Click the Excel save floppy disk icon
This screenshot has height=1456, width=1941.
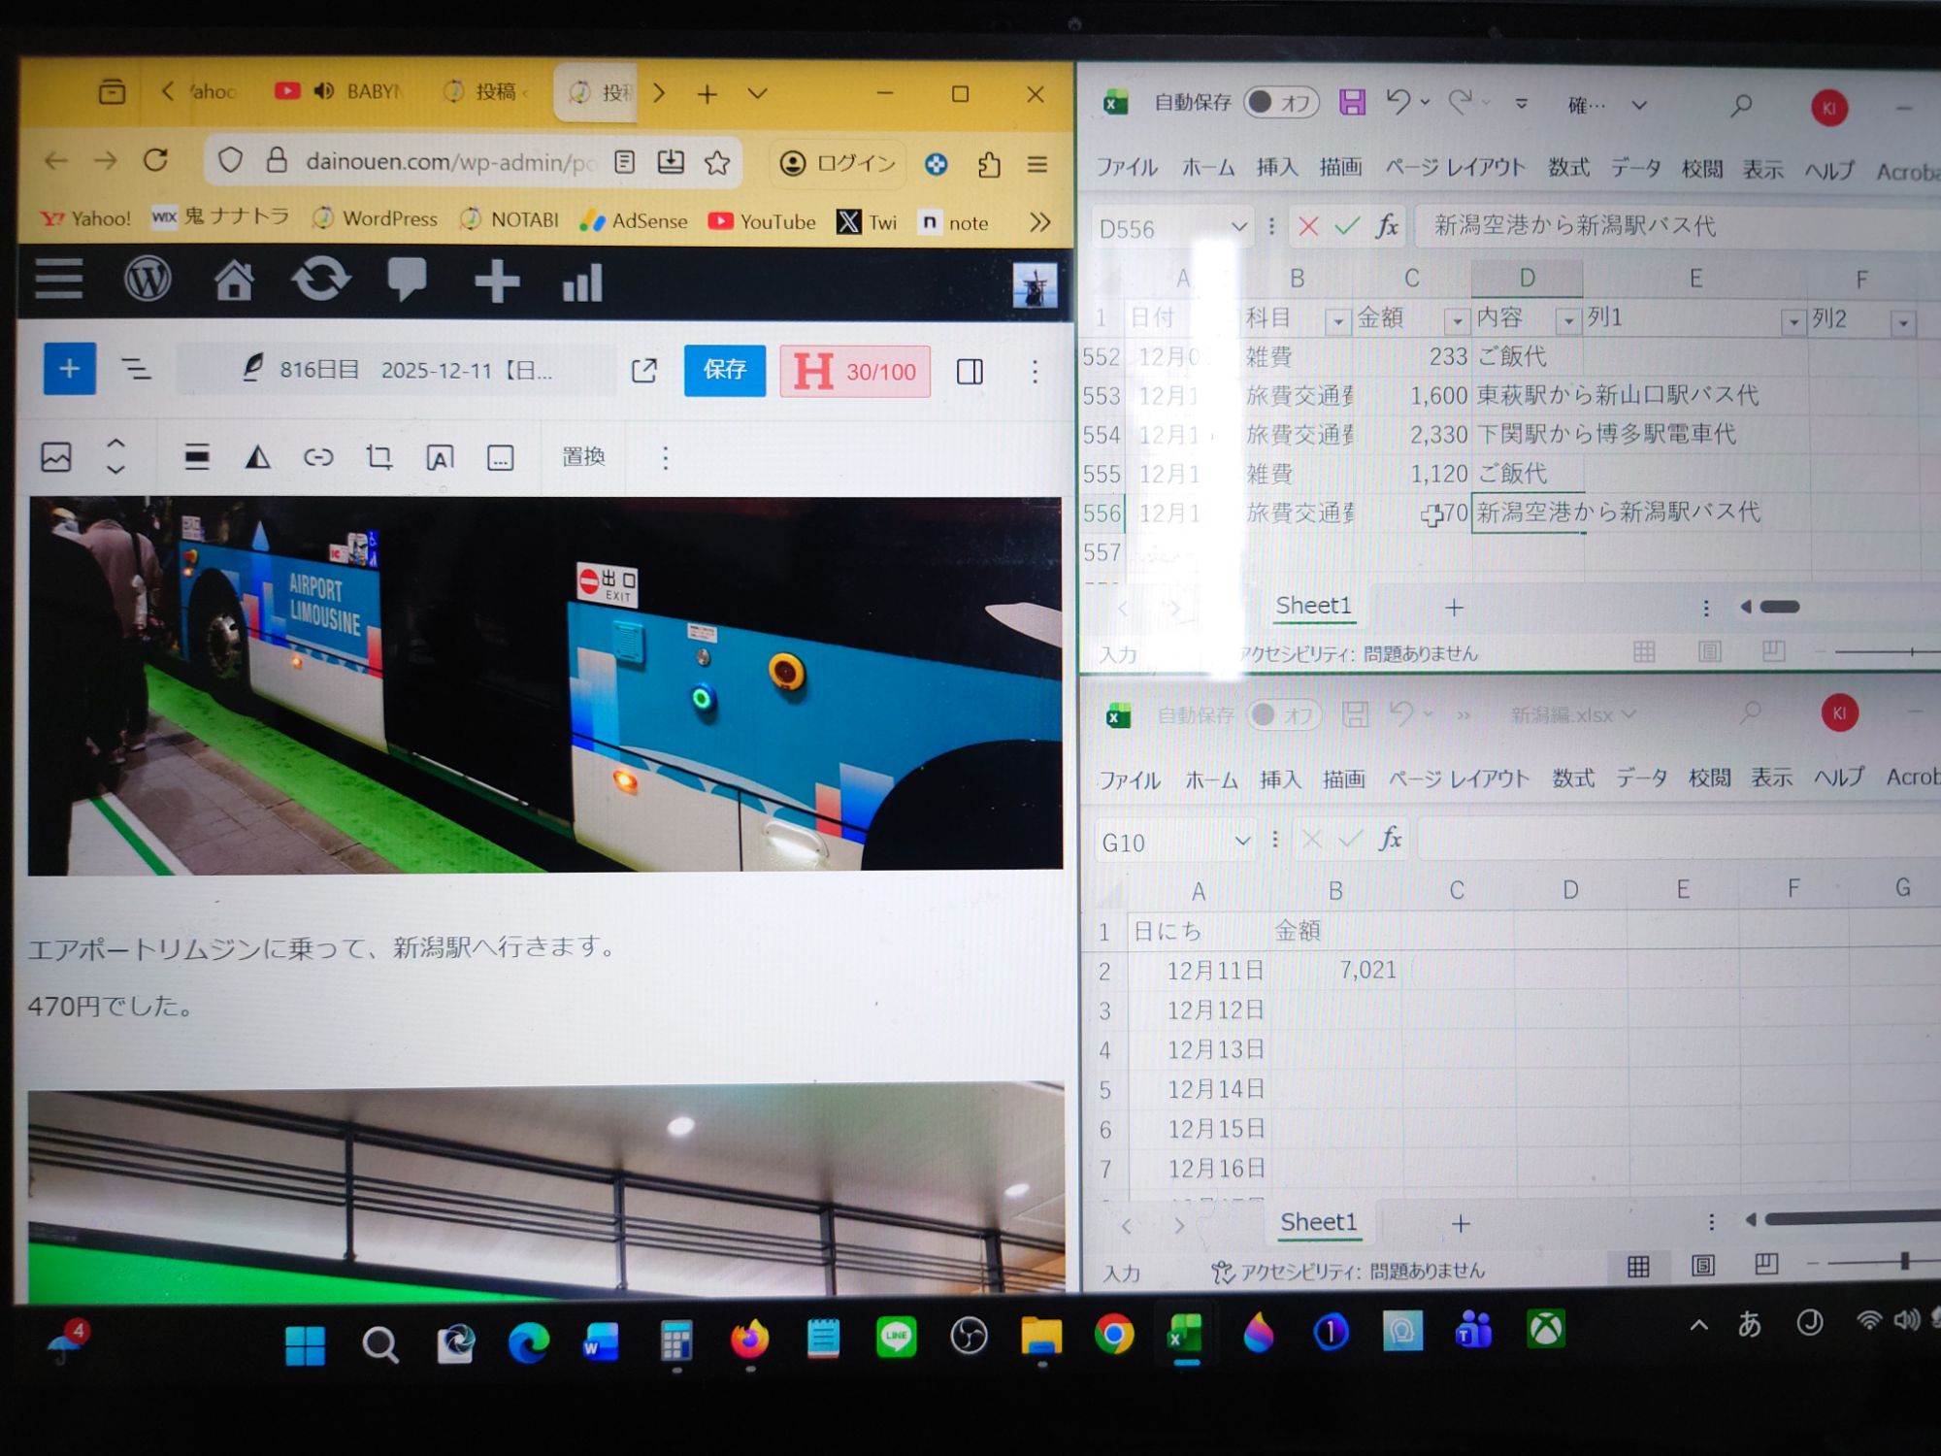click(x=1352, y=103)
